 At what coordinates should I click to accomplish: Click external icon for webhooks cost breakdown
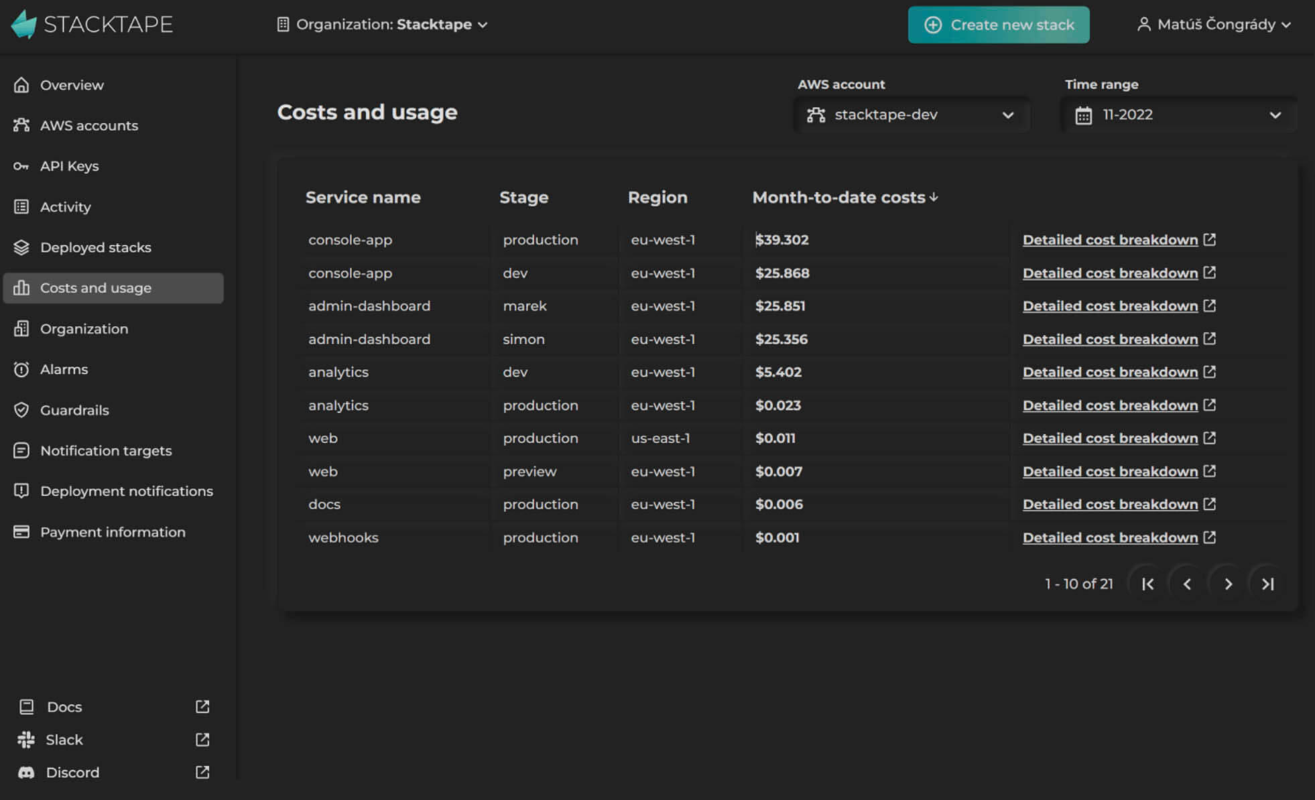click(1209, 537)
